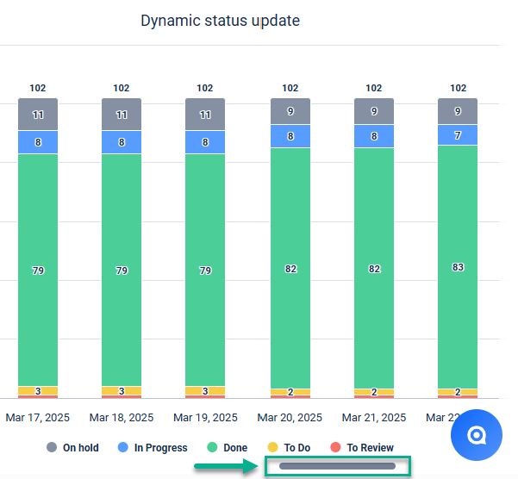Open the chat support widget
Screen dimensions: 518x479
click(477, 435)
